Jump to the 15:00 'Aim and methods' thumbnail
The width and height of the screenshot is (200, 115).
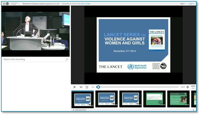178,99
